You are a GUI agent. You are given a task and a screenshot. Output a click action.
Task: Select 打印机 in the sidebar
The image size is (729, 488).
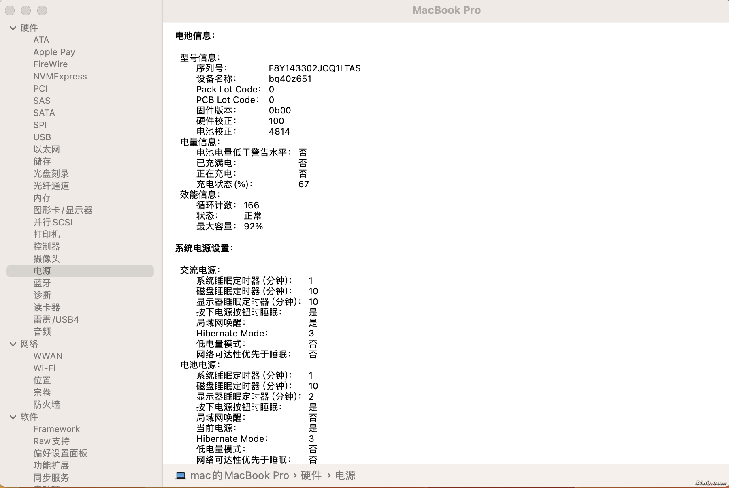coord(47,234)
